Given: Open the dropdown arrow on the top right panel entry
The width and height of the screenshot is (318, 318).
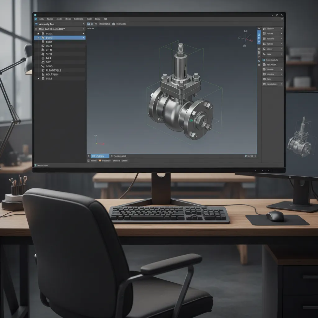Looking at the screenshot, I should 282,29.
